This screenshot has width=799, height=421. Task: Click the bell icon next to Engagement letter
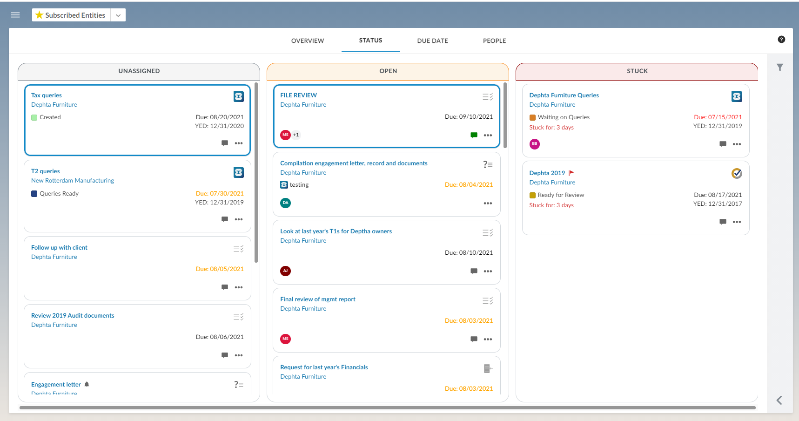pyautogui.click(x=87, y=384)
